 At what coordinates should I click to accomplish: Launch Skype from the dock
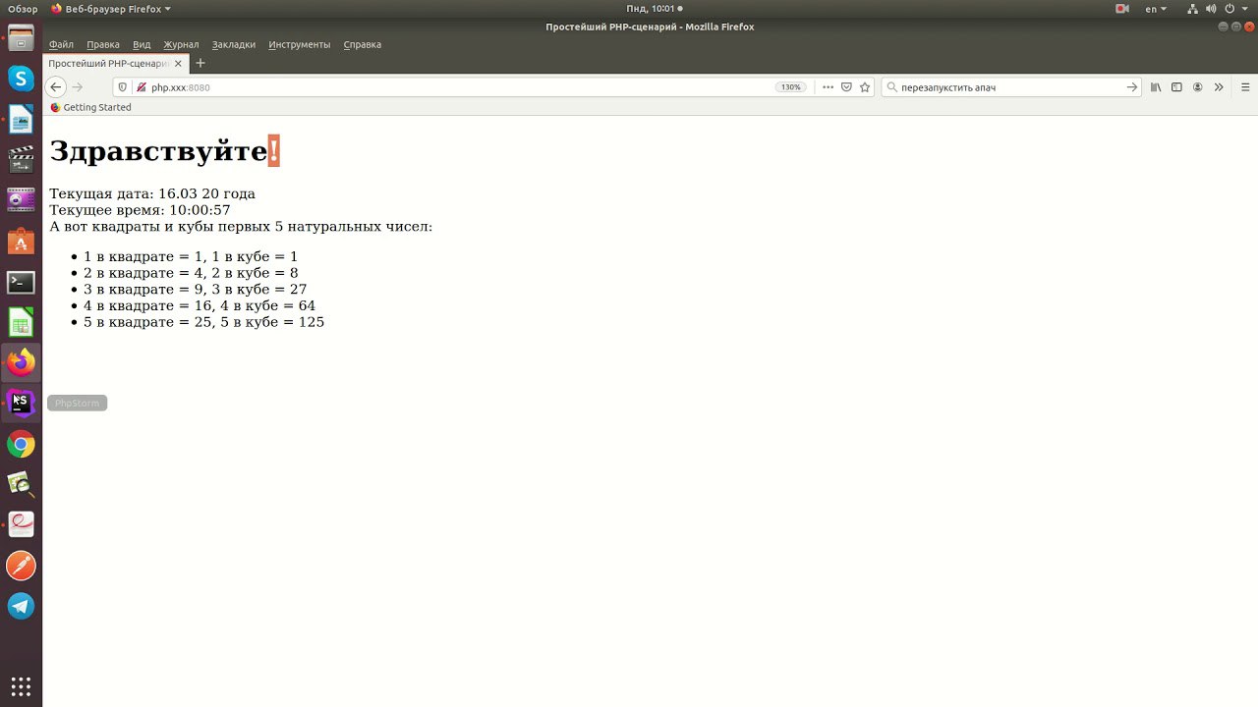point(21,79)
